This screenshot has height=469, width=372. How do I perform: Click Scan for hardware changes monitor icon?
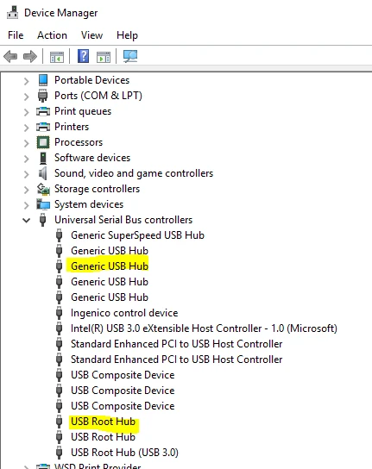click(130, 56)
